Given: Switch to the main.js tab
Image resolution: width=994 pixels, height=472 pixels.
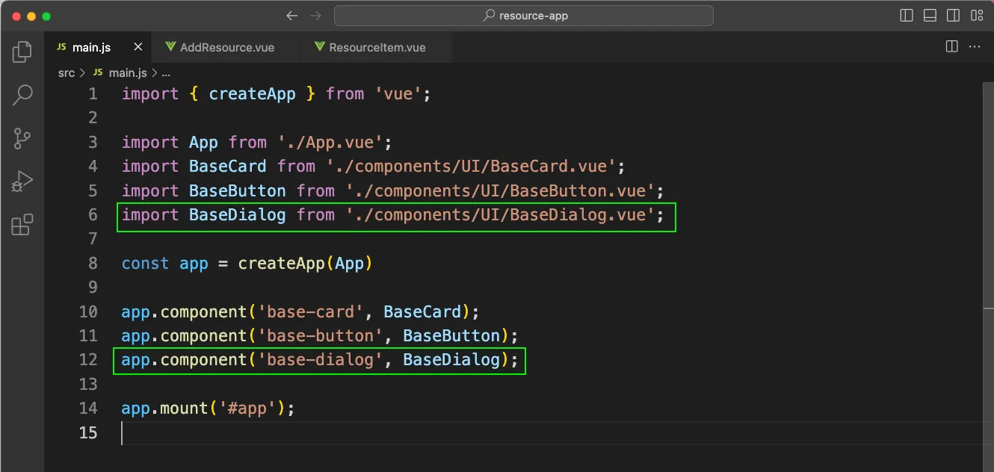Looking at the screenshot, I should (x=98, y=47).
